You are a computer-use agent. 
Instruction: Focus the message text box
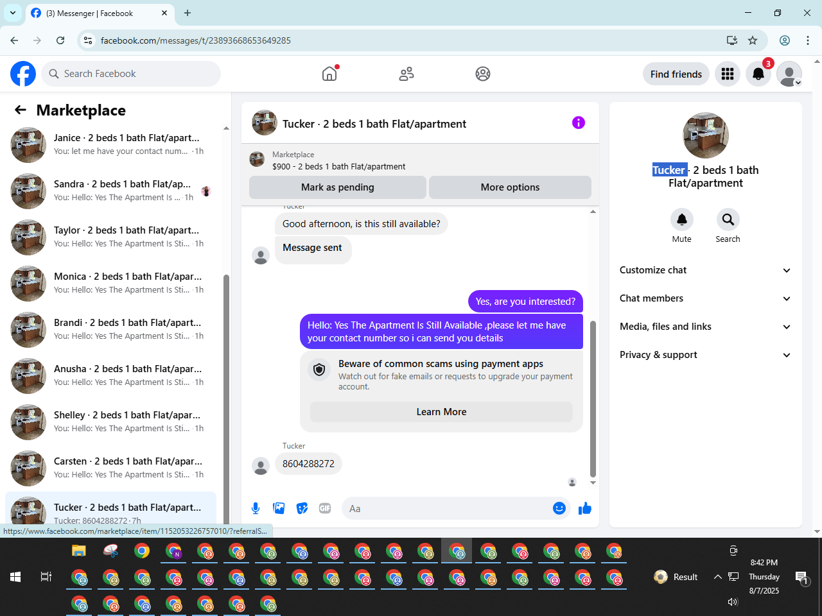447,509
